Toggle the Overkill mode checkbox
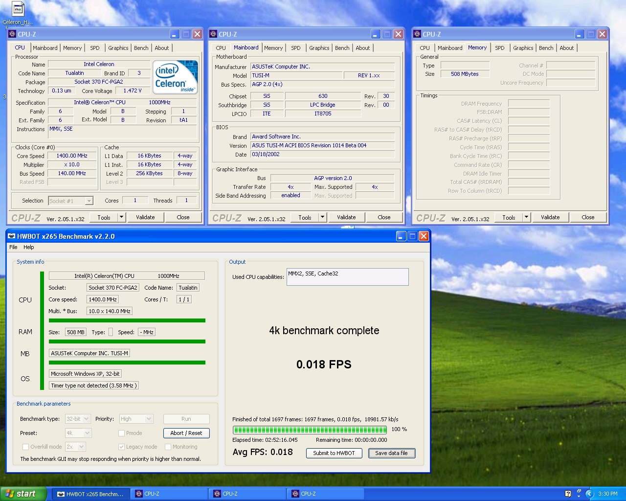 click(x=26, y=447)
